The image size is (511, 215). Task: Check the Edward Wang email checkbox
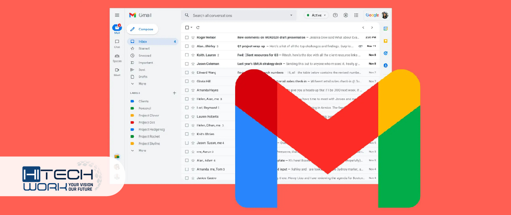pyautogui.click(x=187, y=72)
